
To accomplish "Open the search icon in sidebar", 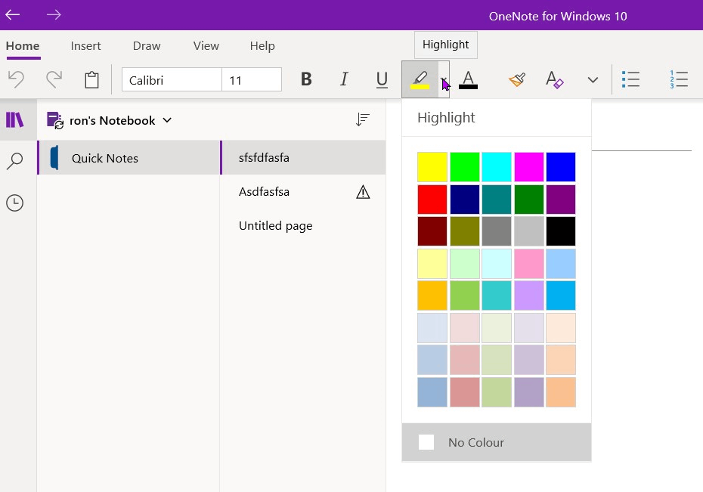I will click(x=15, y=161).
